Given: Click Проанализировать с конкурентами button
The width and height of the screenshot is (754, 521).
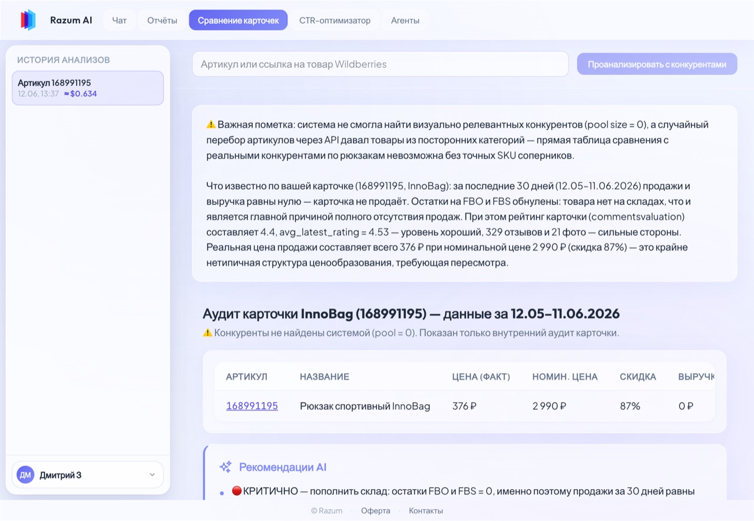Looking at the screenshot, I should point(657,64).
